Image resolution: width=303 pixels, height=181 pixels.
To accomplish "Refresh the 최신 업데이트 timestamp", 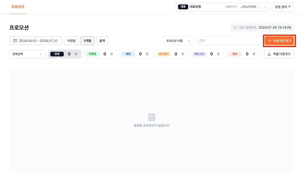I will tap(236, 28).
